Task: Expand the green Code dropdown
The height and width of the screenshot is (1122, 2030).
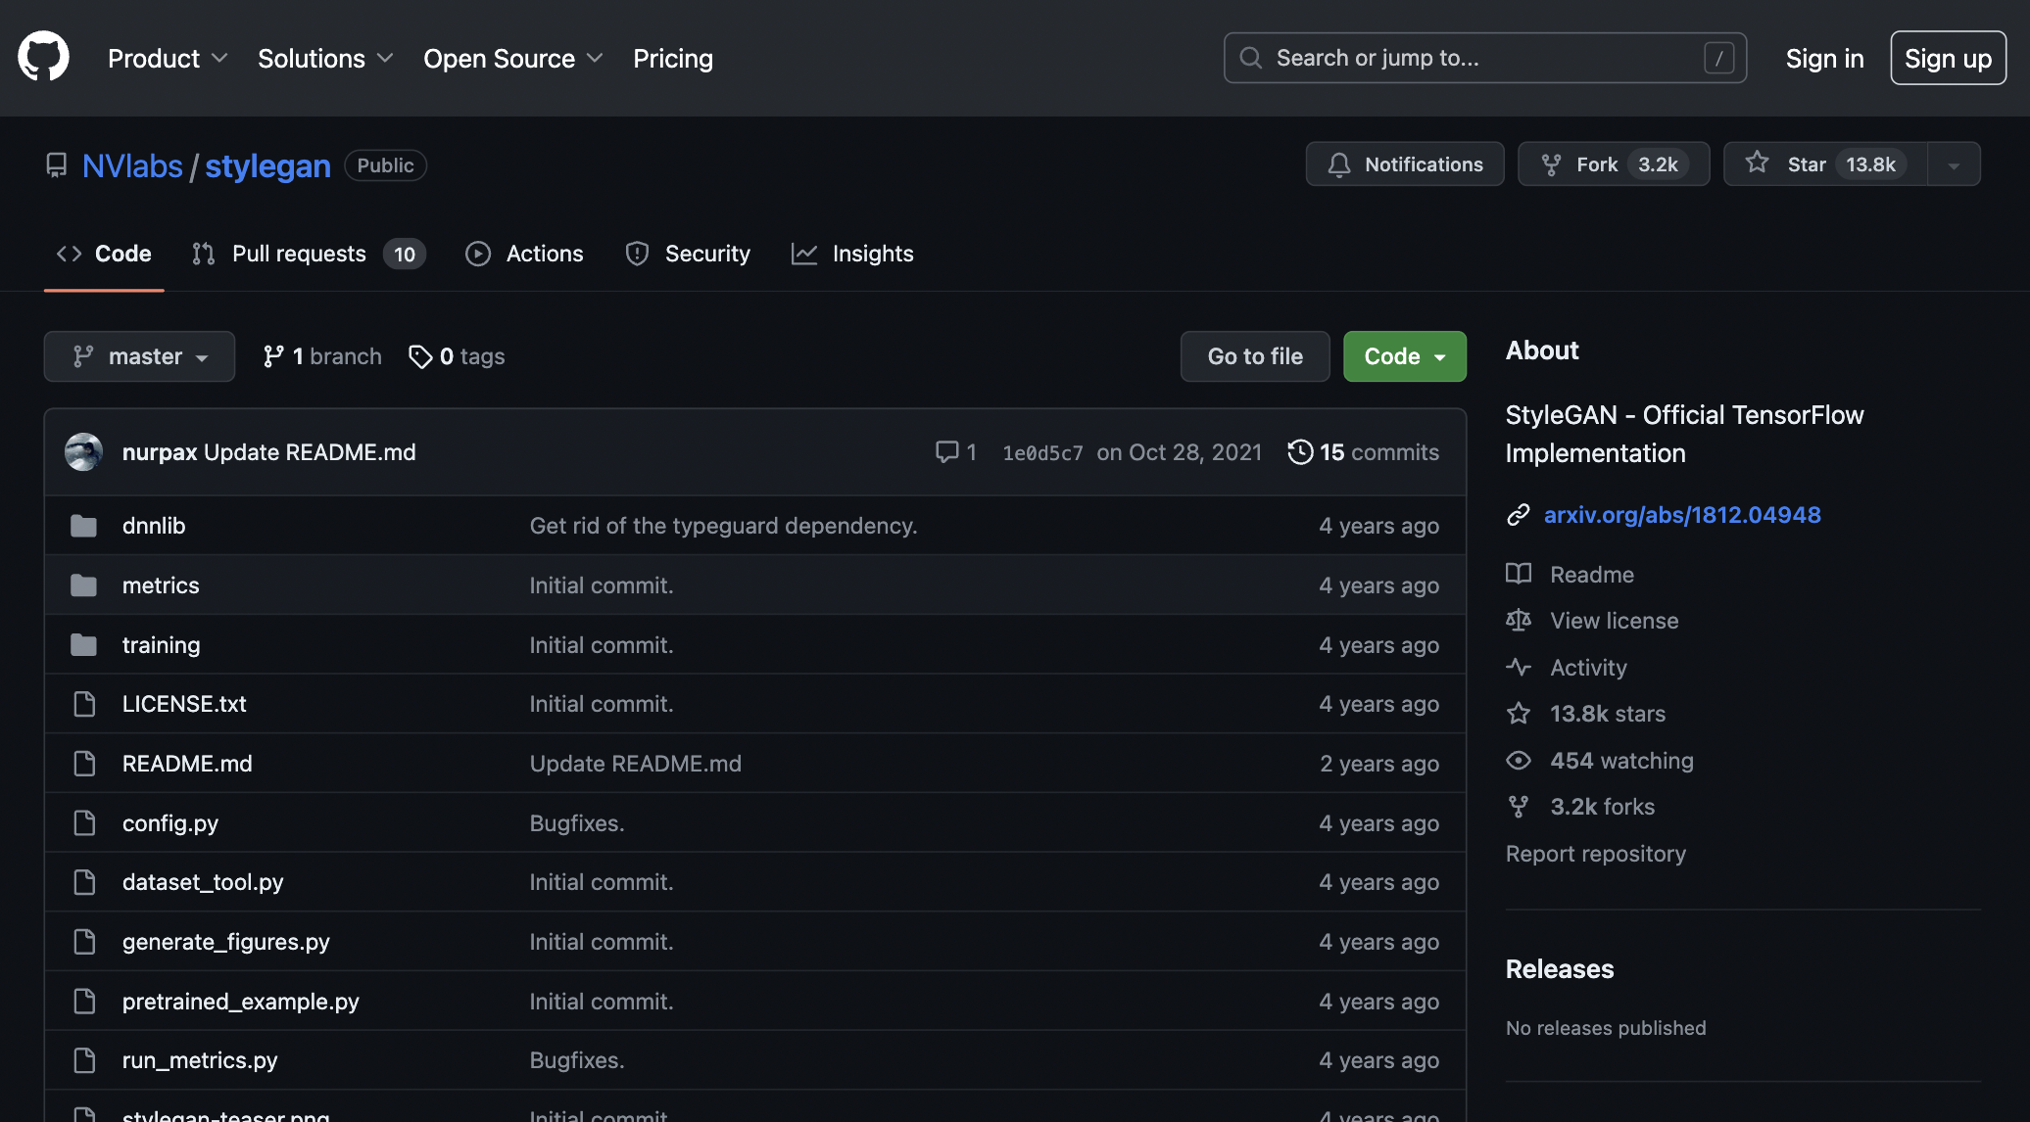Action: coord(1404,356)
